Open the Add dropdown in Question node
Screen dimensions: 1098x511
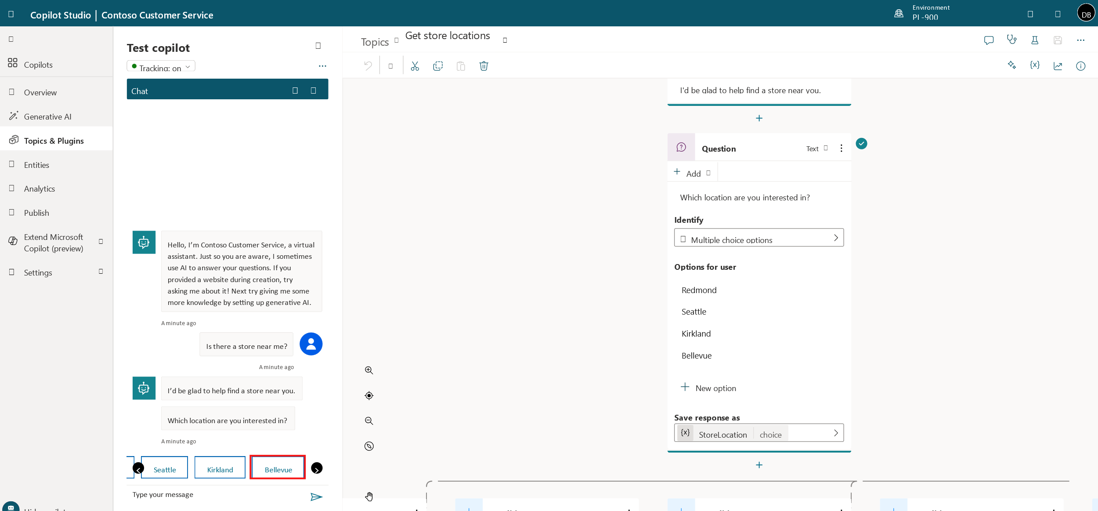[693, 173]
